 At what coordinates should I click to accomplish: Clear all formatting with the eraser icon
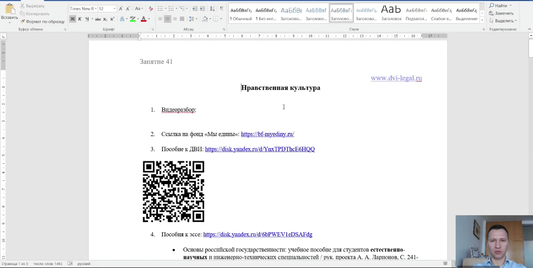pos(151,9)
